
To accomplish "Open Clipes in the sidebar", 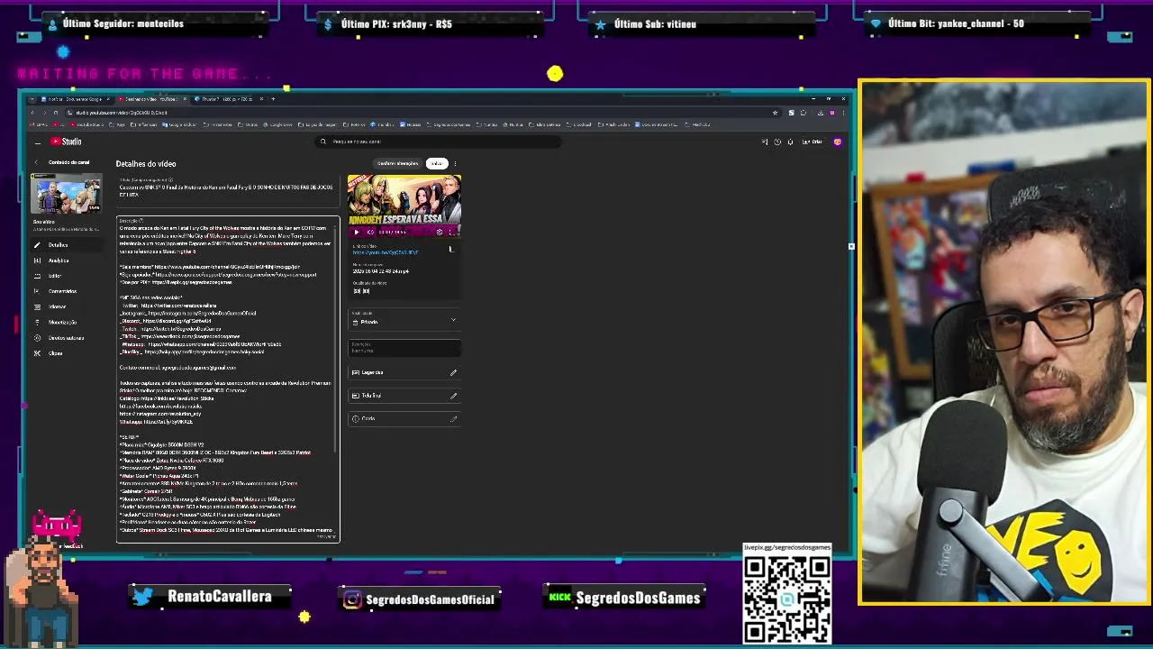I will (x=66, y=353).
